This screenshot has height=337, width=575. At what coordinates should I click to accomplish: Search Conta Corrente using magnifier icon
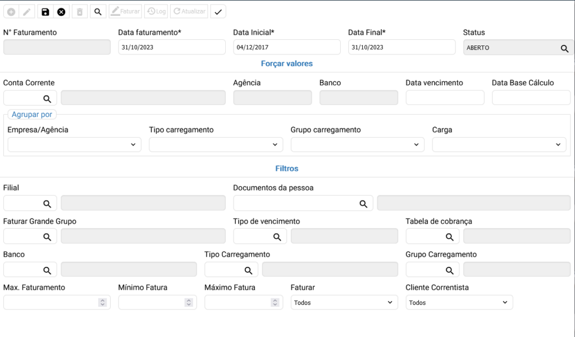coord(48,98)
